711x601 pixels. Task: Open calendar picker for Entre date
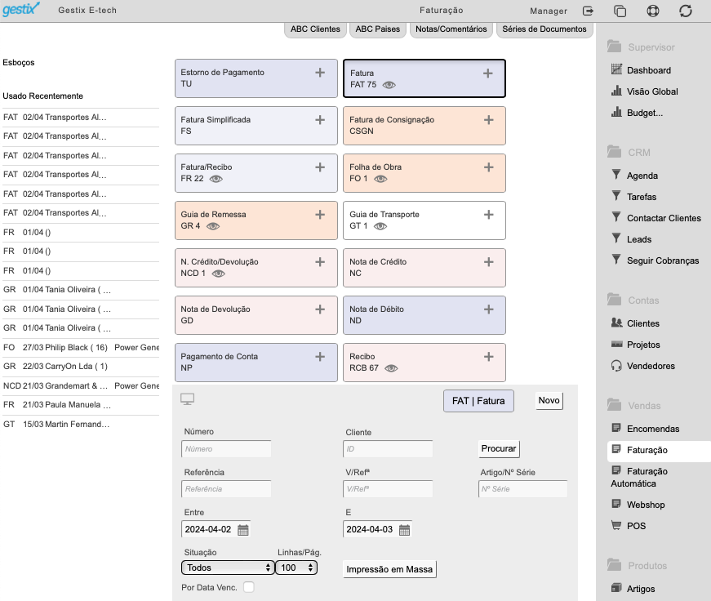[243, 530]
